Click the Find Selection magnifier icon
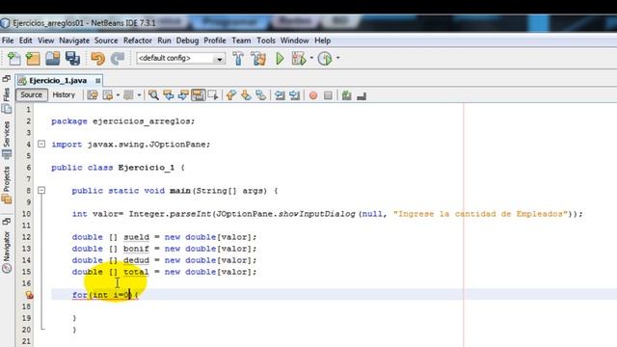Screen dimensions: 617x347 (153, 94)
